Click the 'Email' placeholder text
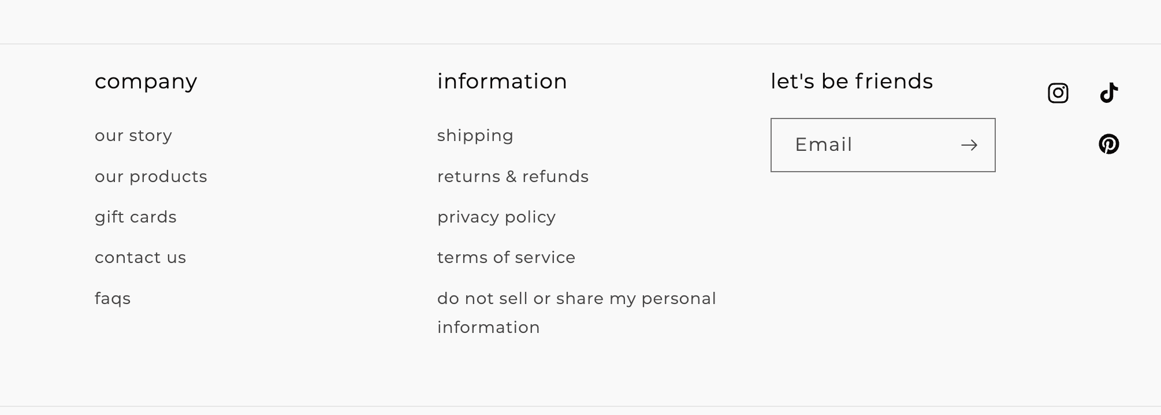The height and width of the screenshot is (415, 1161). [823, 144]
